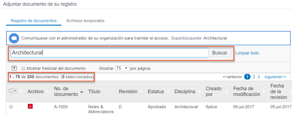This screenshot has height=115, width=292.
Task: Click the Superbúsqueda link in the message
Action: point(187,38)
